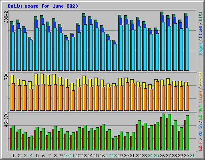Click weekend day 25 on the x-axis
This screenshot has height=160, width=205.
156,156
